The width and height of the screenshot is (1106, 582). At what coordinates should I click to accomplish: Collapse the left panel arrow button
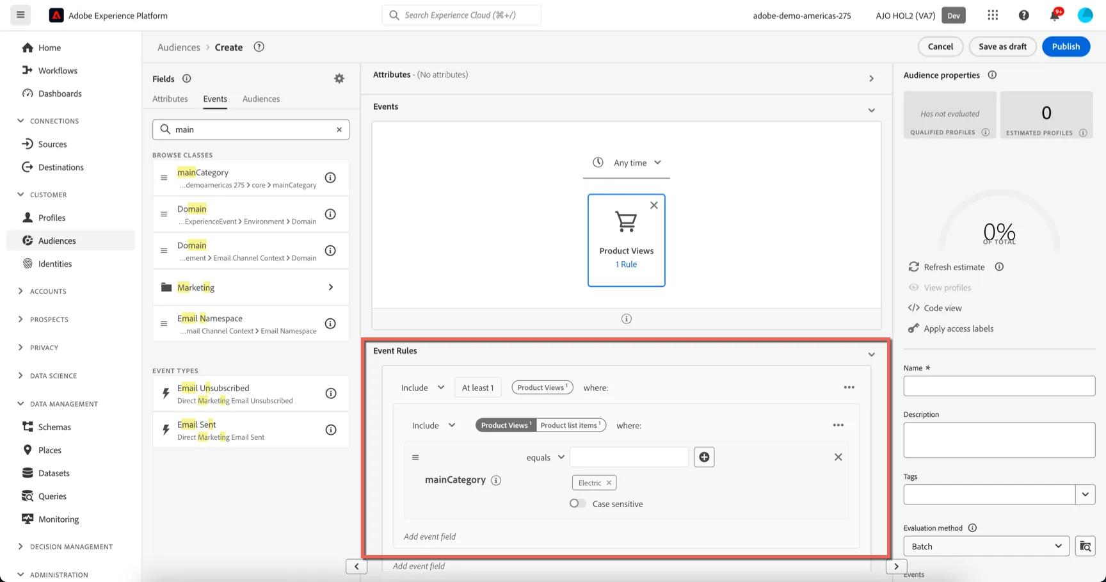pos(357,567)
